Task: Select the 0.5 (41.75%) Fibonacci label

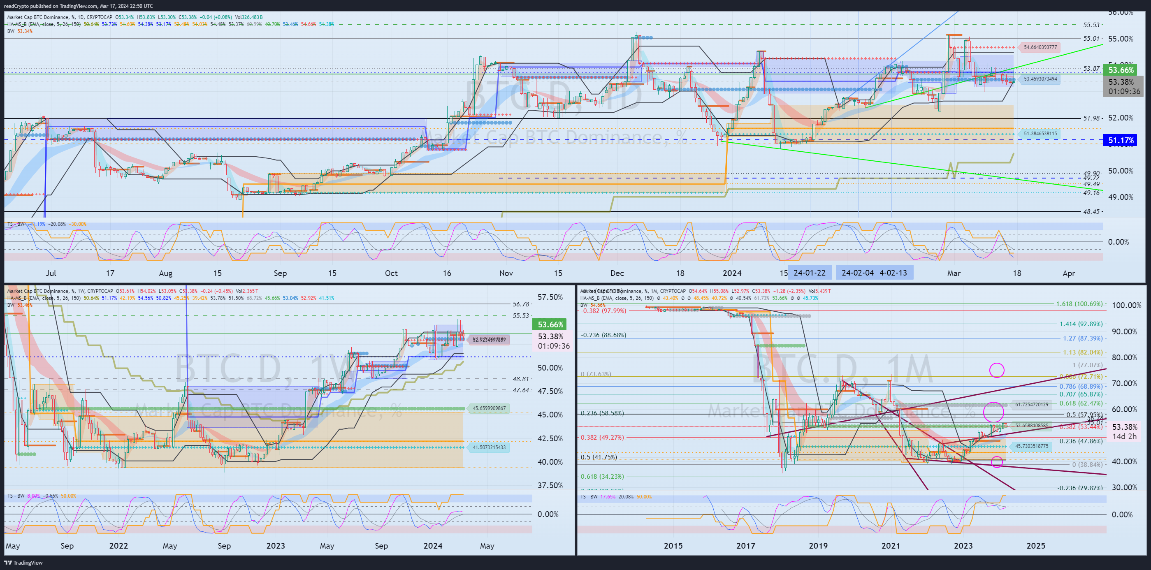Action: tap(599, 457)
